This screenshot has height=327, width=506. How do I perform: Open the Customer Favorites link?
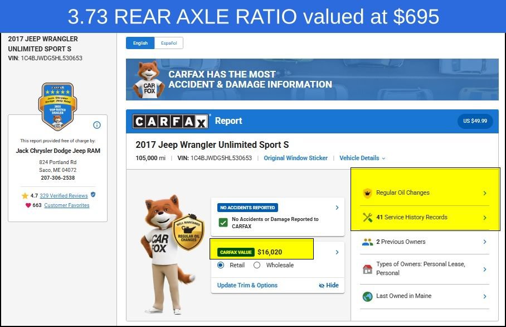(67, 205)
